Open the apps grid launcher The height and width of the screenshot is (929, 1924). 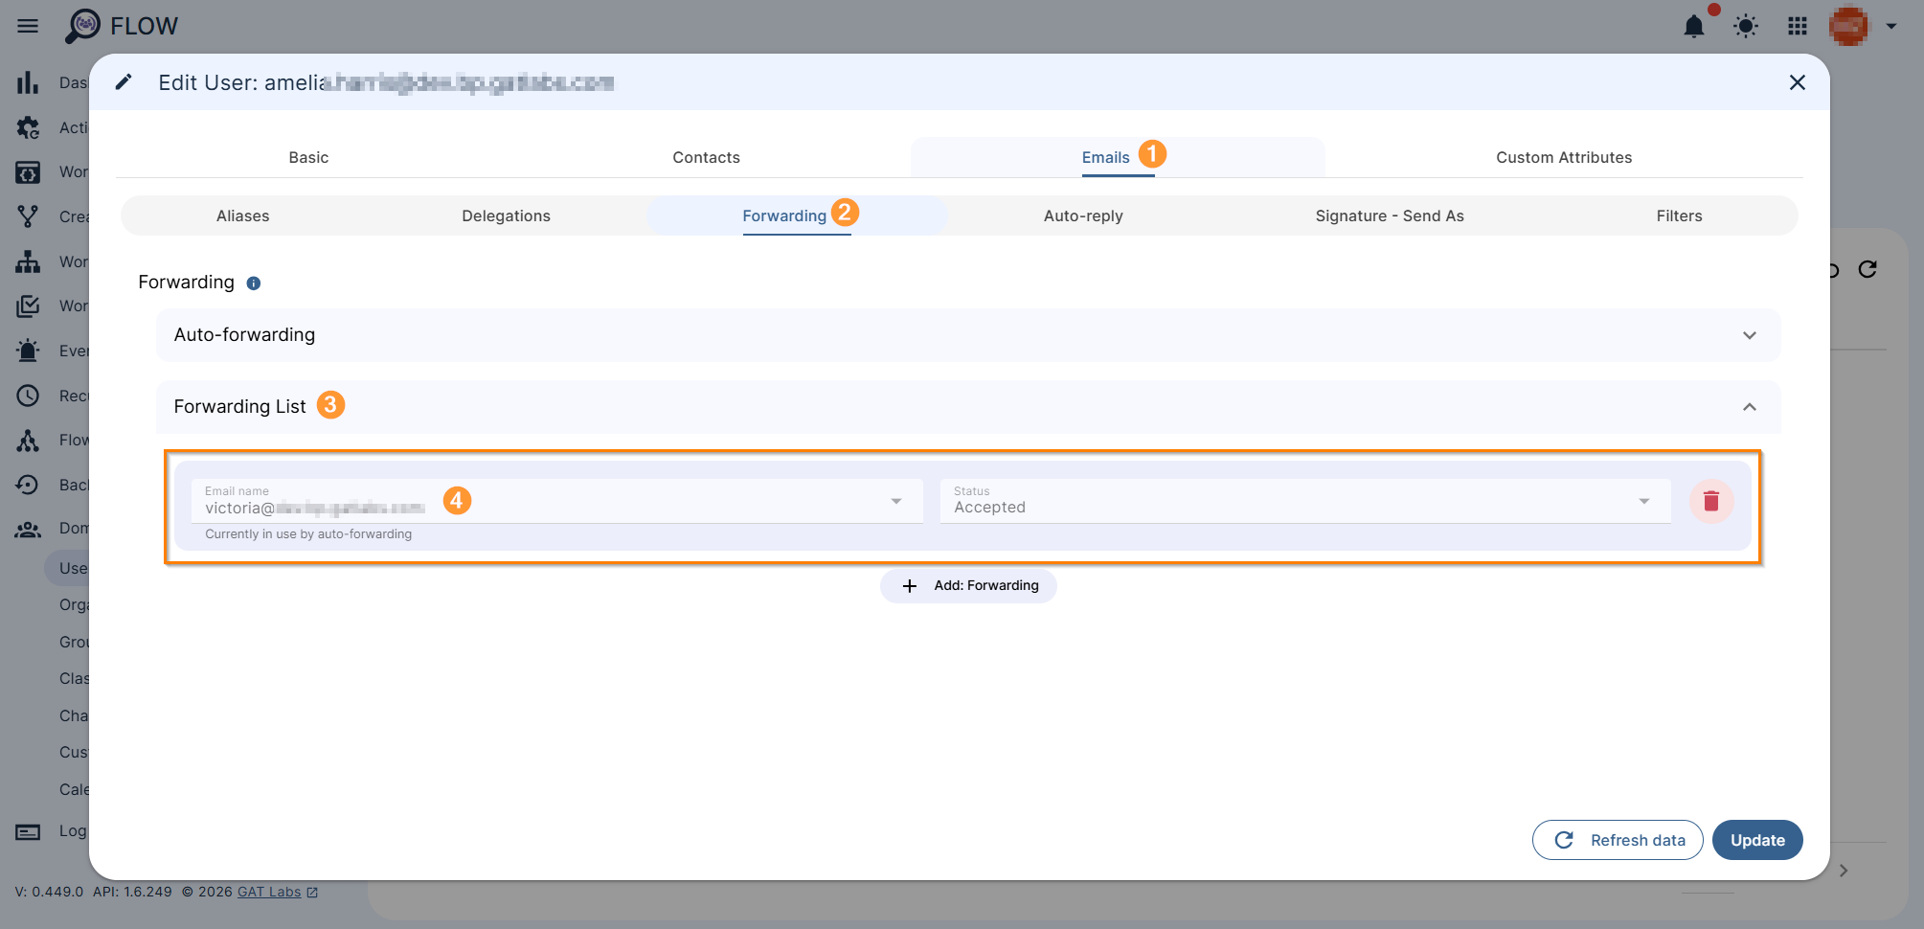click(1798, 26)
